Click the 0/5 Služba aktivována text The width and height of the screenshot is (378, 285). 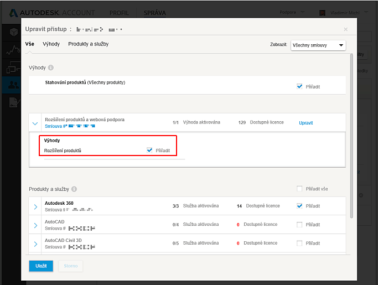coord(195,243)
